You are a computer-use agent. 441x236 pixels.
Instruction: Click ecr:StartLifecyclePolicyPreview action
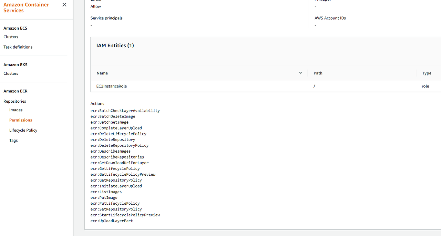point(125,215)
